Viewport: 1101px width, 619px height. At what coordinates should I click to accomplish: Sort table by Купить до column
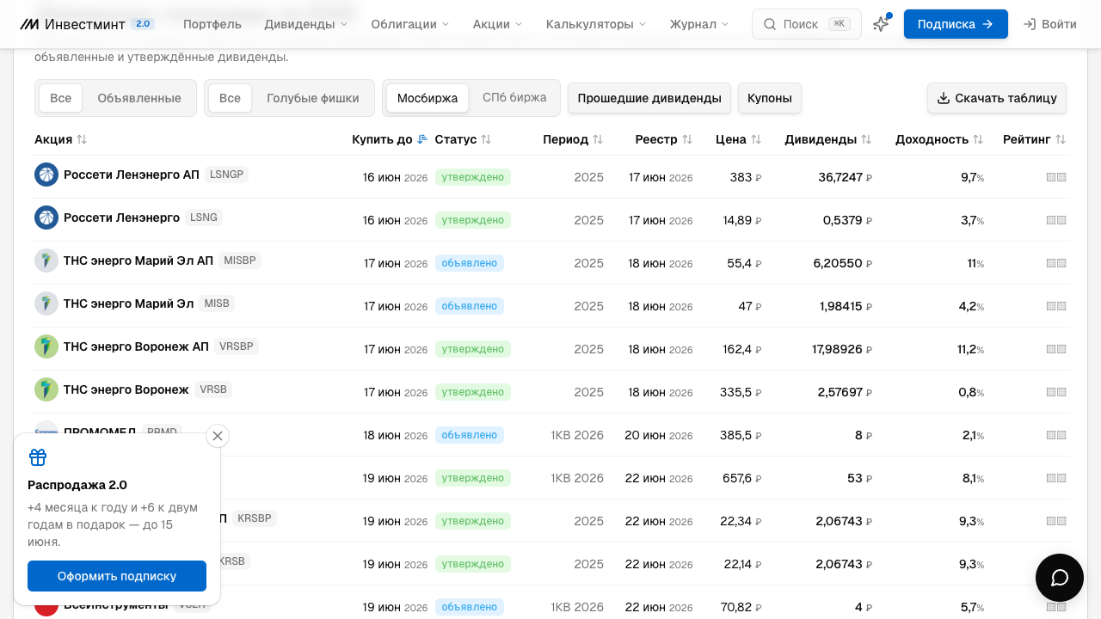pos(390,139)
